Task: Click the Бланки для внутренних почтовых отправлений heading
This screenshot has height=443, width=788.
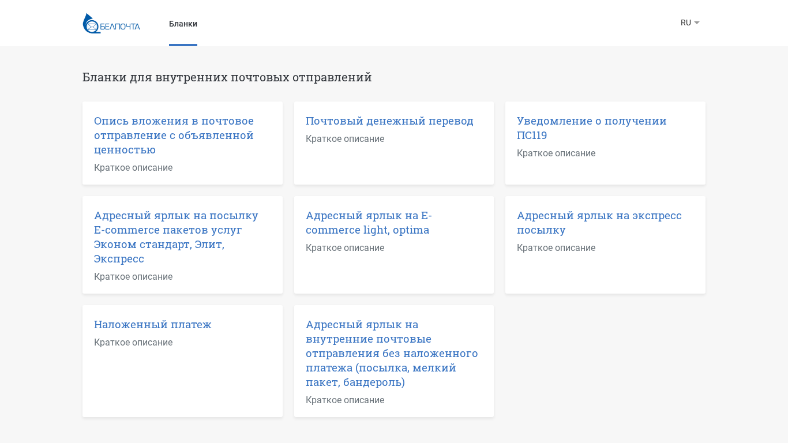Action: [x=227, y=77]
